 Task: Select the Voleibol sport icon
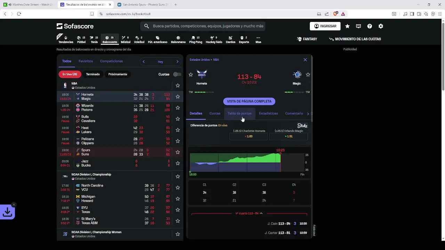tap(139, 40)
